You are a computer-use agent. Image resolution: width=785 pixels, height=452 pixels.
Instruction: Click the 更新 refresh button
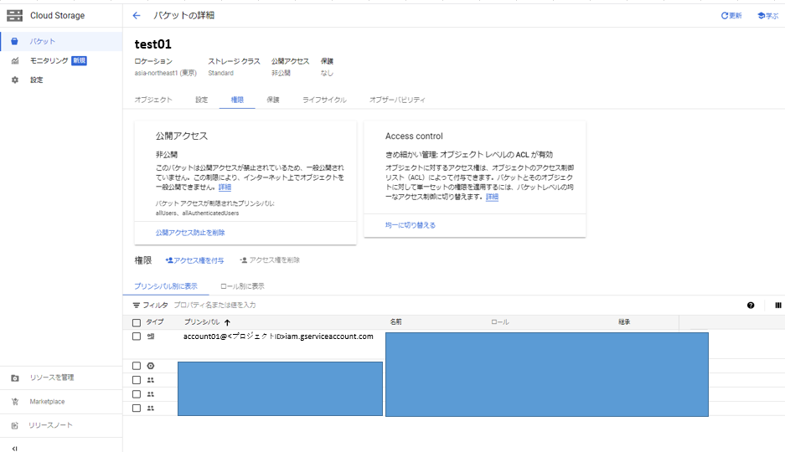click(x=731, y=16)
